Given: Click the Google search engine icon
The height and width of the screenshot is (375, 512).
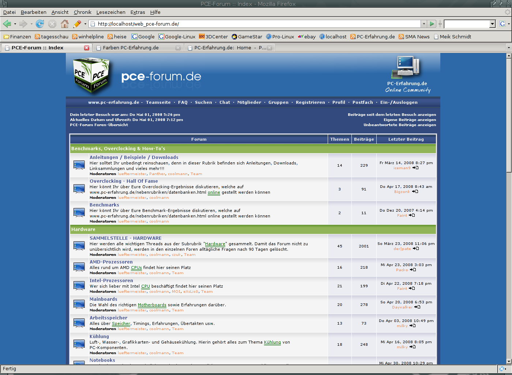Looking at the screenshot, I should pyautogui.click(x=502, y=24).
